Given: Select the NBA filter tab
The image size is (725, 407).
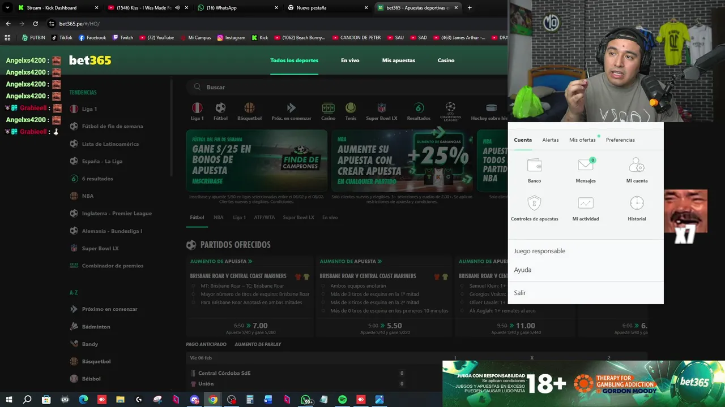Looking at the screenshot, I should (x=219, y=217).
